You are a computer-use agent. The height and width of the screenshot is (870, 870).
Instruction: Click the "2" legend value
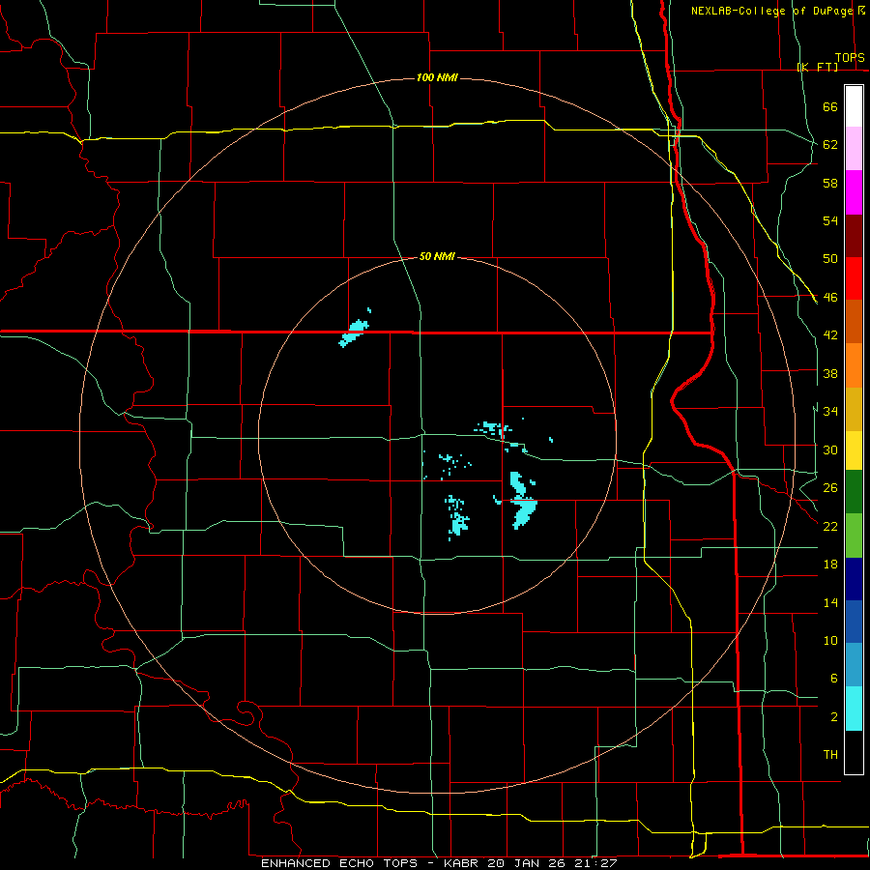point(833,717)
